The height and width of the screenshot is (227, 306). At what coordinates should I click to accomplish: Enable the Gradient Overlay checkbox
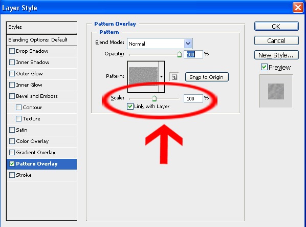click(12, 152)
